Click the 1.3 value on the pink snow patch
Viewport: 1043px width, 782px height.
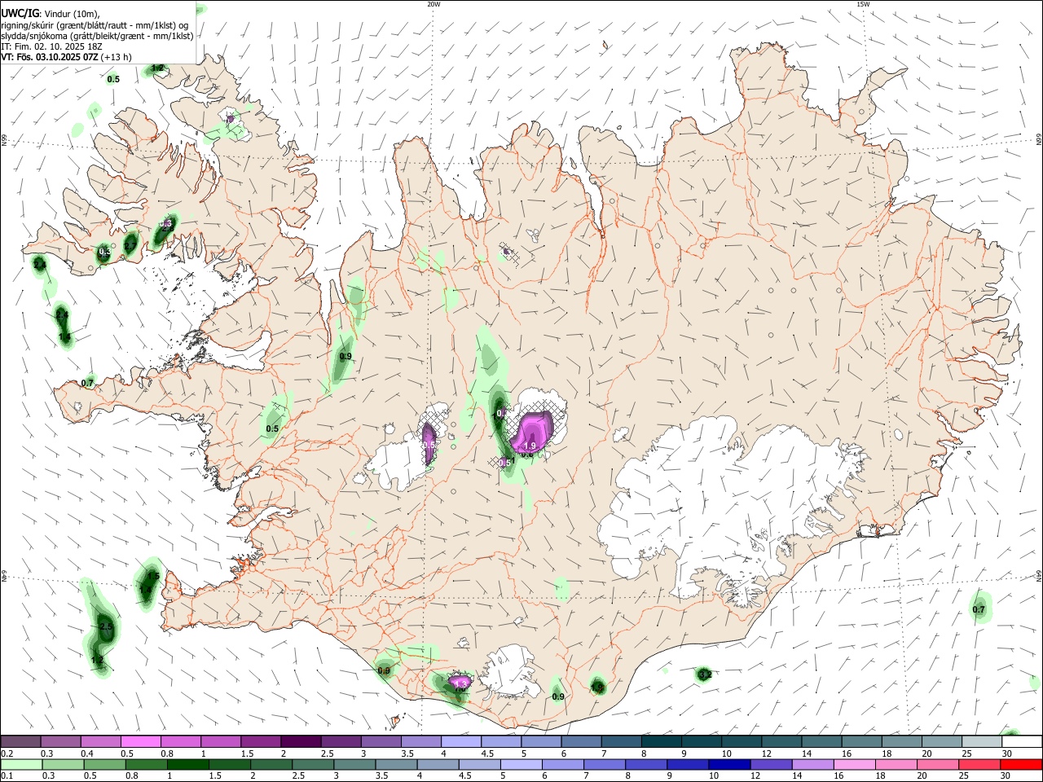click(460, 683)
